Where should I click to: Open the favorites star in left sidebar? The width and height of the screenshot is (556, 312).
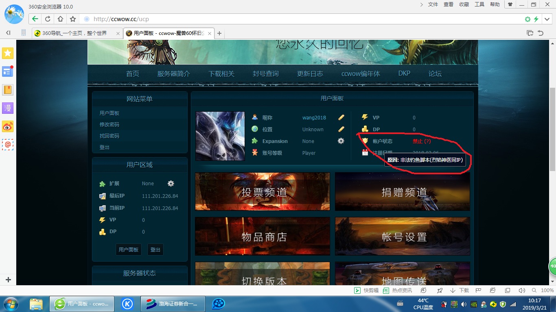(8, 53)
